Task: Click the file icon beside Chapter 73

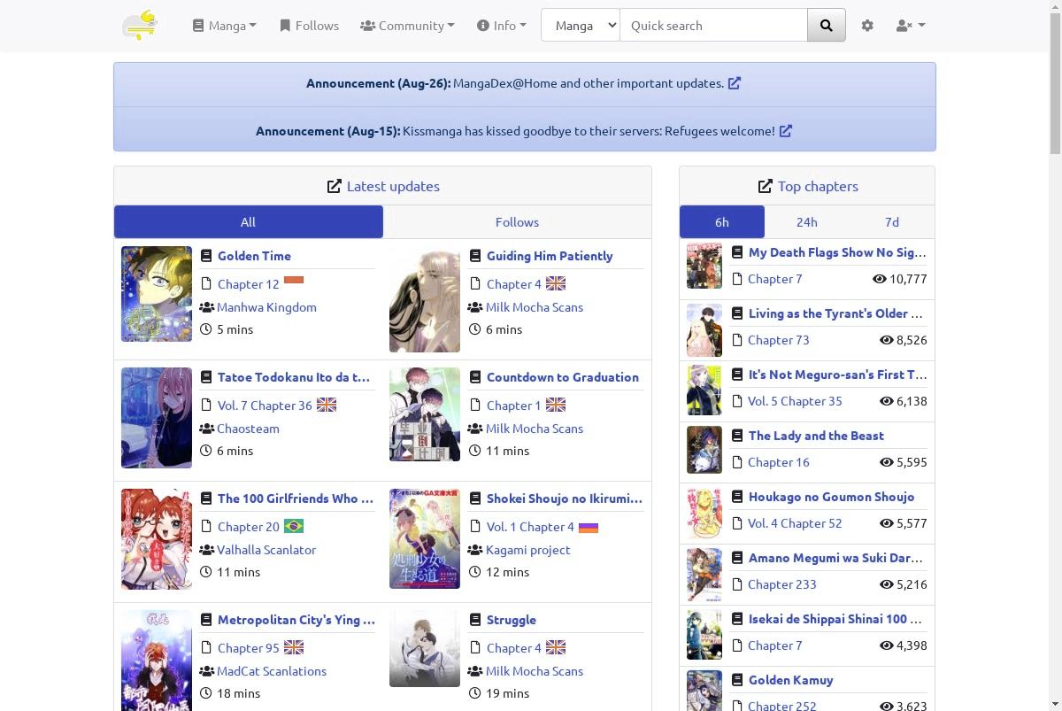Action: [736, 340]
